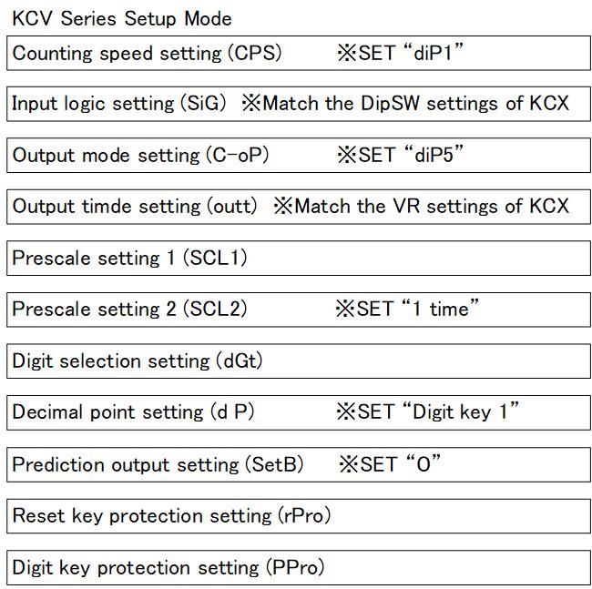Select the Output mode setting (C-oP) row
The width and height of the screenshot is (592, 589).
(299, 156)
